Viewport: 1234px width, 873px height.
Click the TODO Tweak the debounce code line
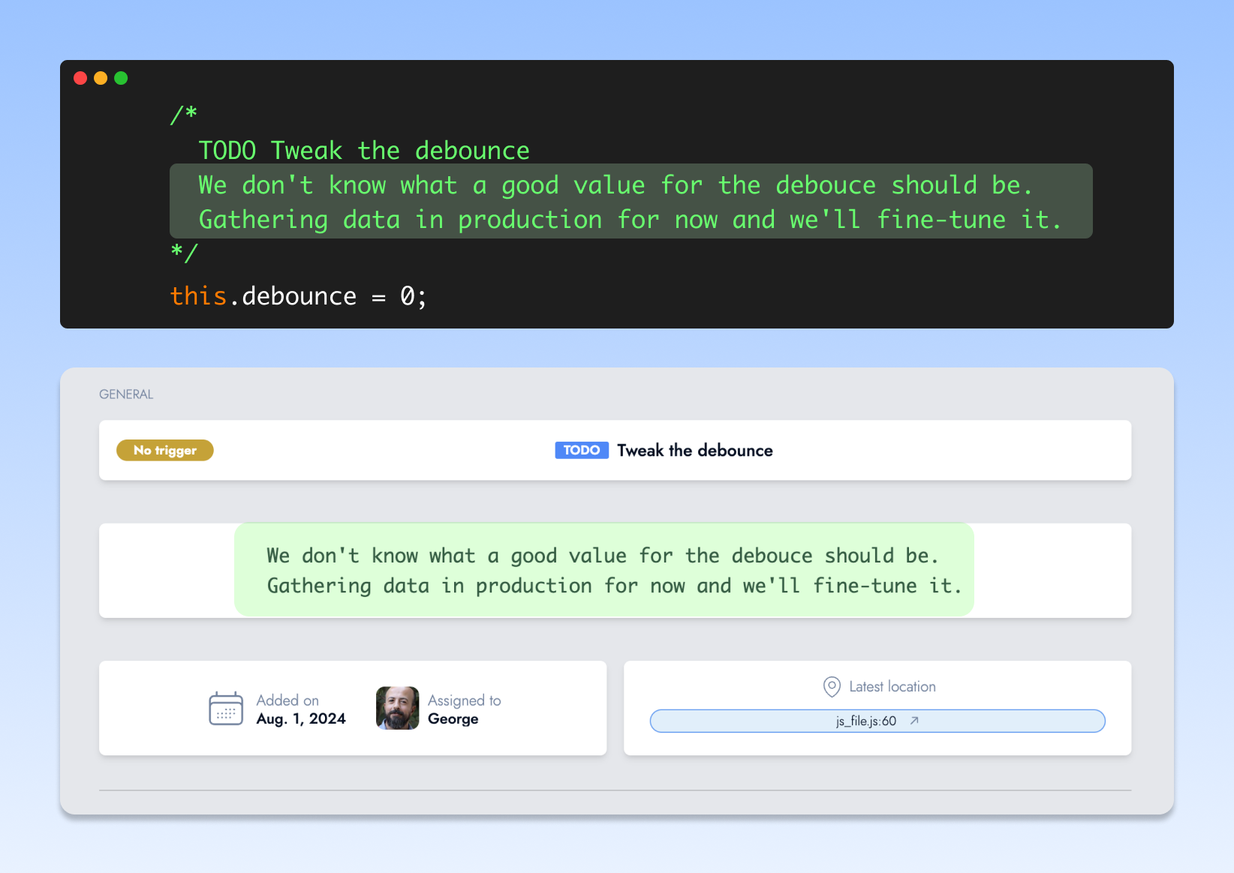[364, 151]
